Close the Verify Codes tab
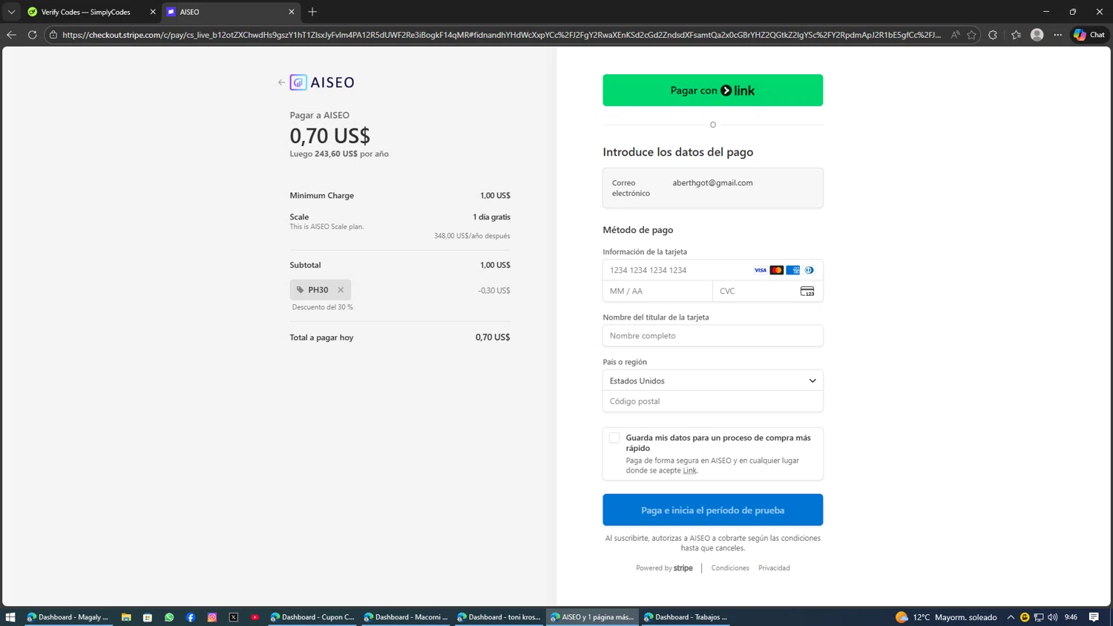Image resolution: width=1113 pixels, height=626 pixels. point(153,12)
